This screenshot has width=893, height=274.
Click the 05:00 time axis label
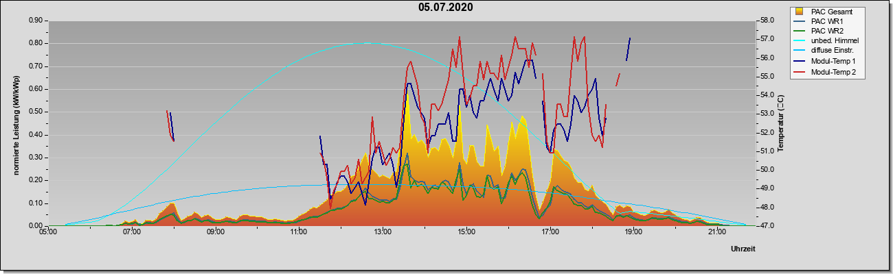[x=47, y=233]
